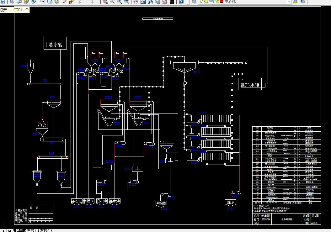Open the Properties palette icon
This screenshot has width=331, height=232.
136,2
